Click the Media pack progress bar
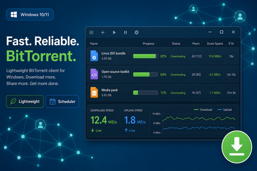 tap(146, 93)
